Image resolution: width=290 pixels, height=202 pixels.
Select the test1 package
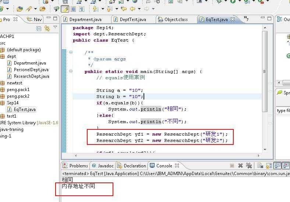click(x=11, y=116)
